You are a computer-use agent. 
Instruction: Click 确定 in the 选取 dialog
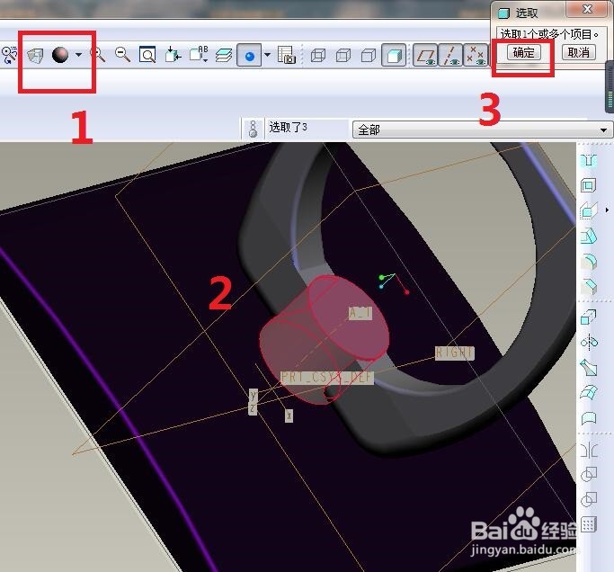click(x=523, y=52)
